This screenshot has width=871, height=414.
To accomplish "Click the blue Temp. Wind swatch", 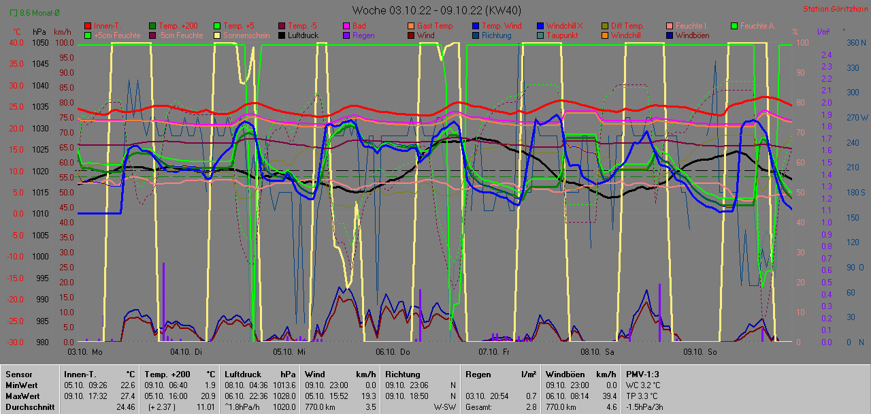I will click(x=476, y=26).
